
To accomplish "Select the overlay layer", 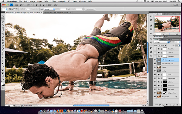I will pos(166,71).
